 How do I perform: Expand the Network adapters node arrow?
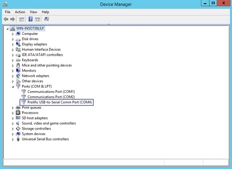(13, 76)
